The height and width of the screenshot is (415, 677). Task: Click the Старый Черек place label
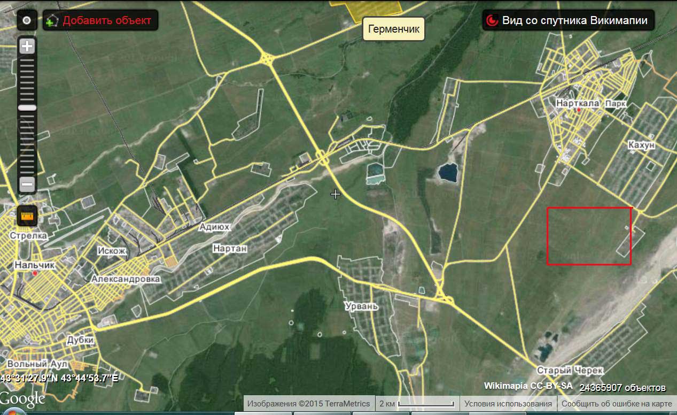pyautogui.click(x=570, y=370)
